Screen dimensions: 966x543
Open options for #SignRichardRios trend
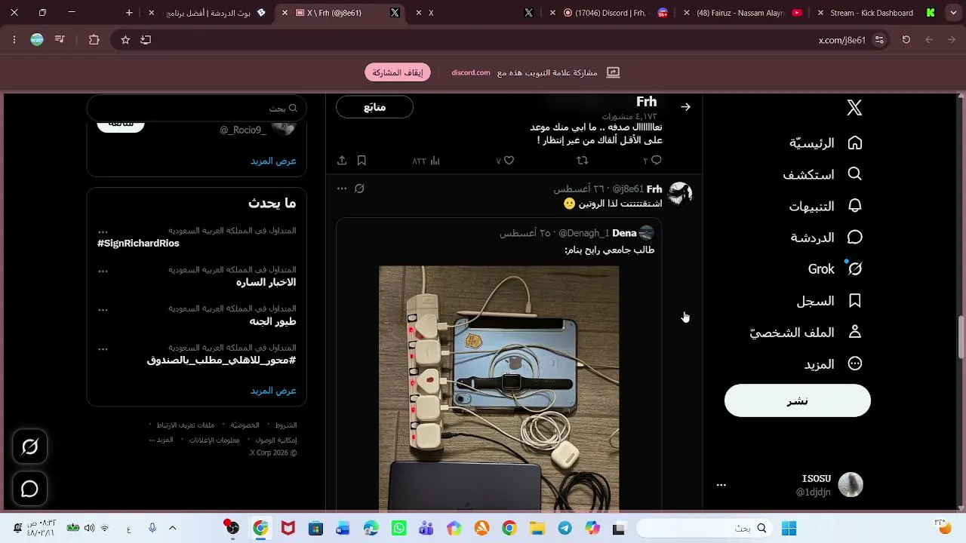click(x=103, y=232)
